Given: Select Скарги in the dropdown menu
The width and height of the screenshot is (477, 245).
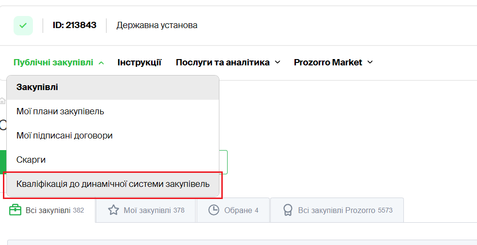Looking at the screenshot, I should click(x=31, y=159).
